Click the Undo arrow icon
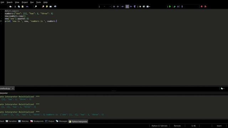 [27, 6]
